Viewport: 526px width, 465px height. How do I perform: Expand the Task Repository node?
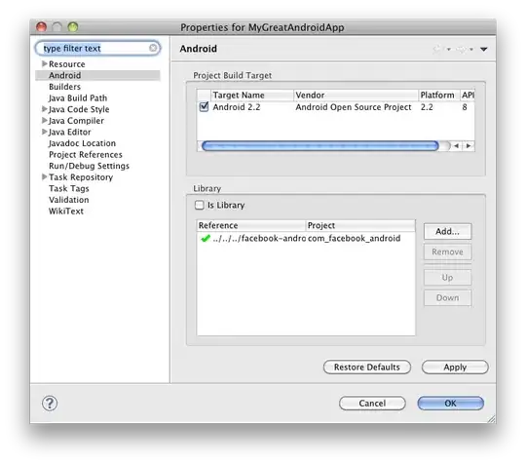pos(44,177)
